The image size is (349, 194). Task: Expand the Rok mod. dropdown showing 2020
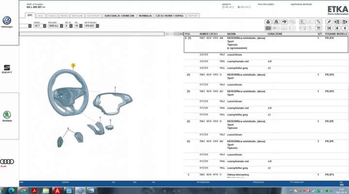(x=55, y=26)
